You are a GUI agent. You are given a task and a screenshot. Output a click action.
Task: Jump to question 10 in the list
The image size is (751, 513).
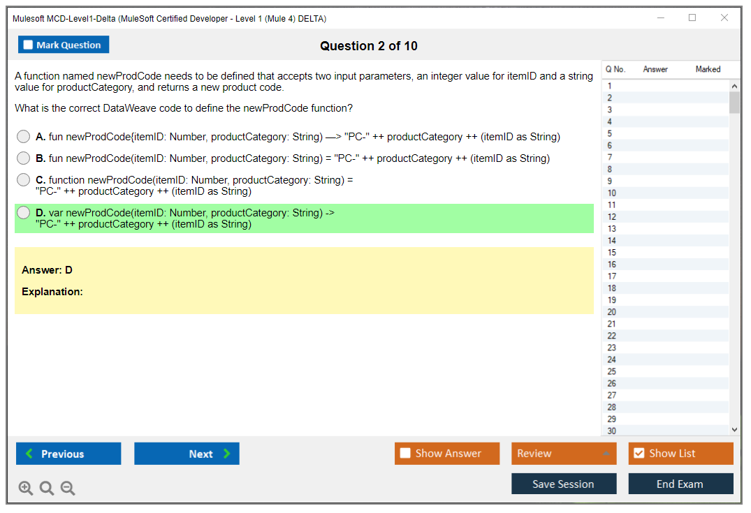pyautogui.click(x=612, y=193)
